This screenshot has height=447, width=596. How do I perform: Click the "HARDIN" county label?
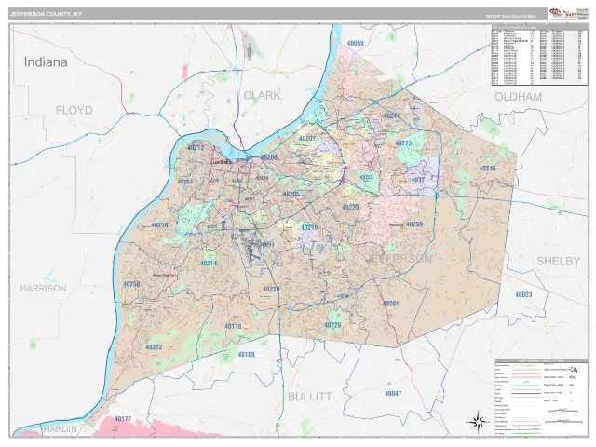coord(60,429)
